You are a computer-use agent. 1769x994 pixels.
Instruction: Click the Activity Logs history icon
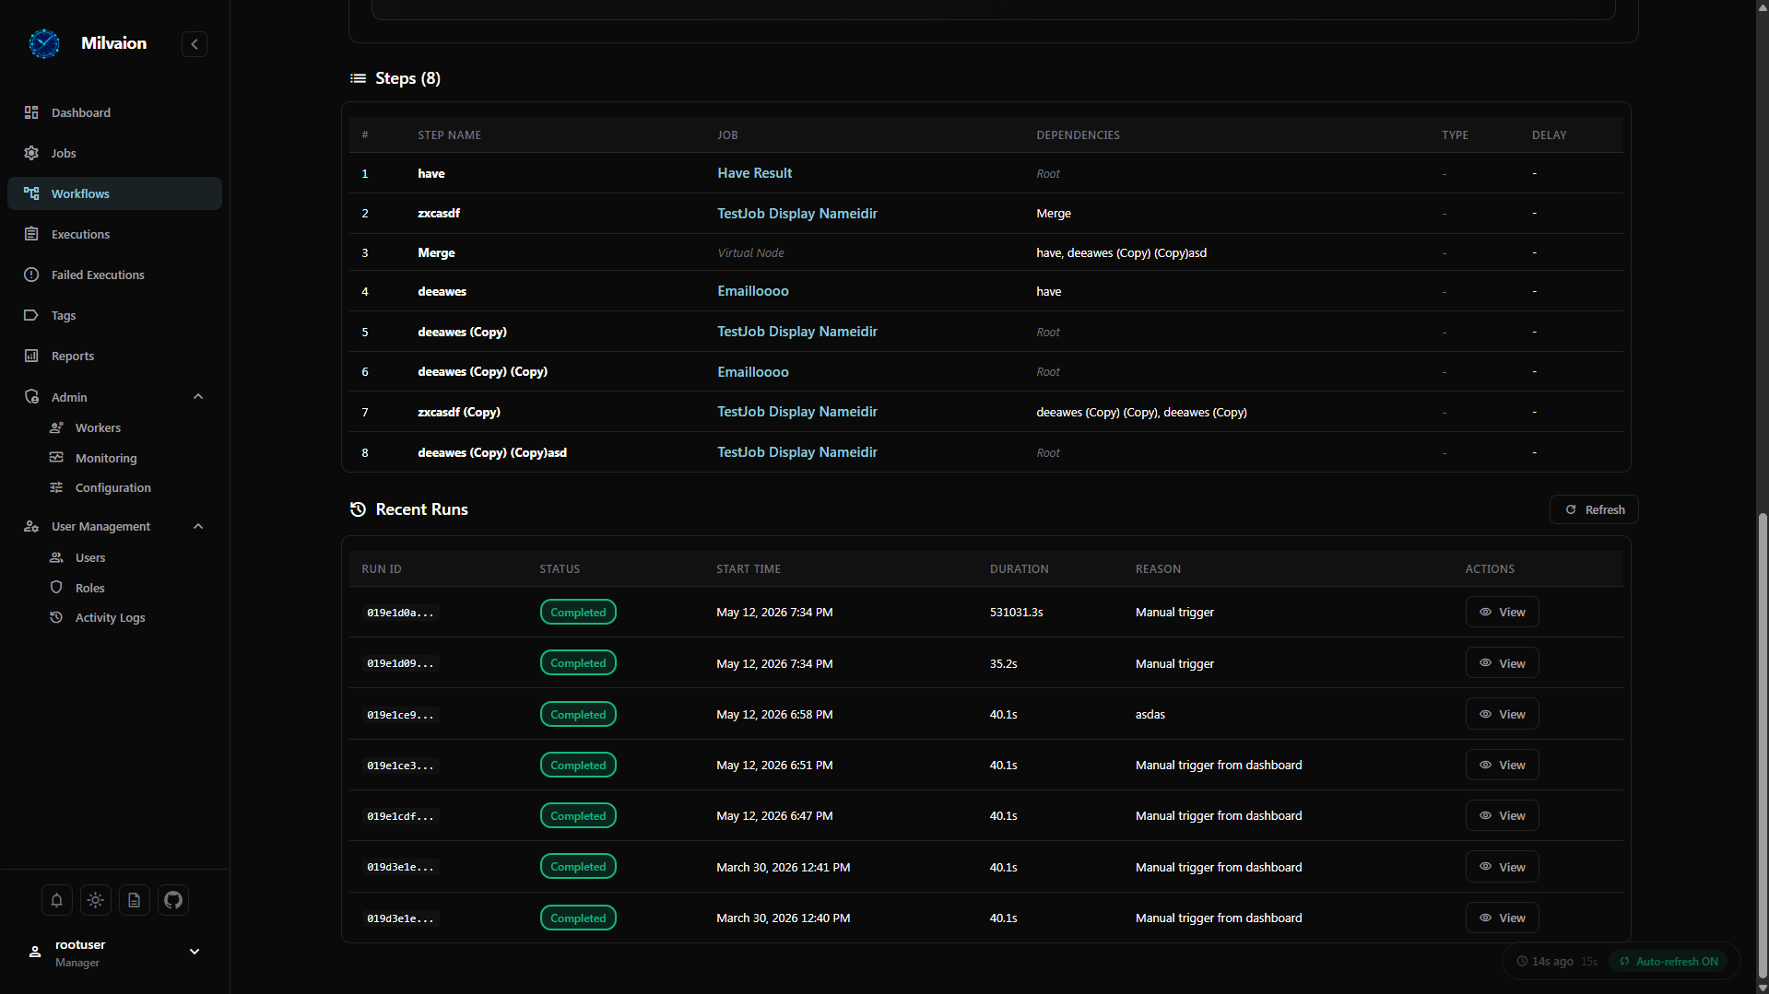(56, 617)
